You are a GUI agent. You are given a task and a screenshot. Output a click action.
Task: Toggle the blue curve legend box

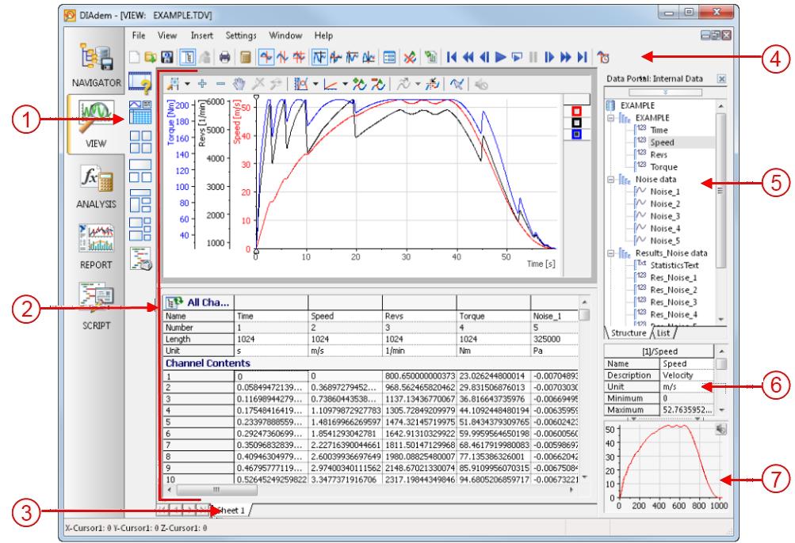(x=576, y=134)
